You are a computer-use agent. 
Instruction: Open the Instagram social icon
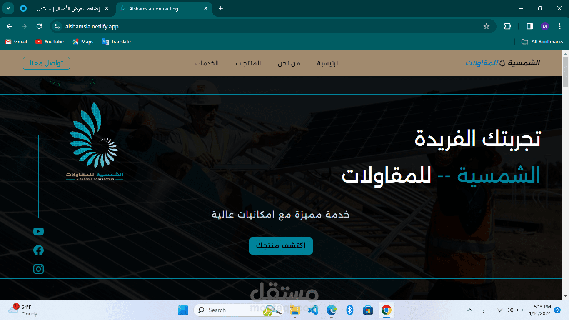click(x=38, y=269)
